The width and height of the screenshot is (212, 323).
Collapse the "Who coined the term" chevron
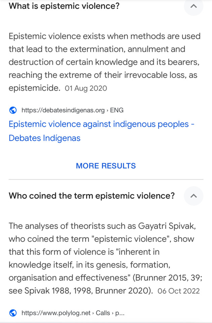coord(193,196)
